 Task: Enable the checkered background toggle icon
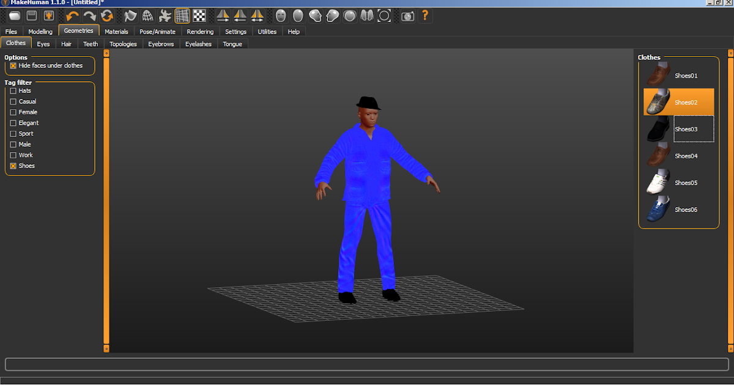coord(199,15)
